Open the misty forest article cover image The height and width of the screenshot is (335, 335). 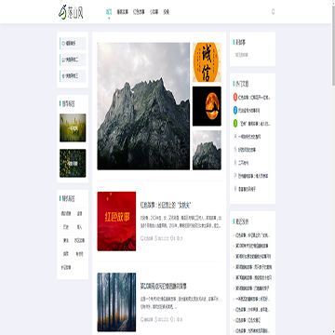[x=116, y=302]
